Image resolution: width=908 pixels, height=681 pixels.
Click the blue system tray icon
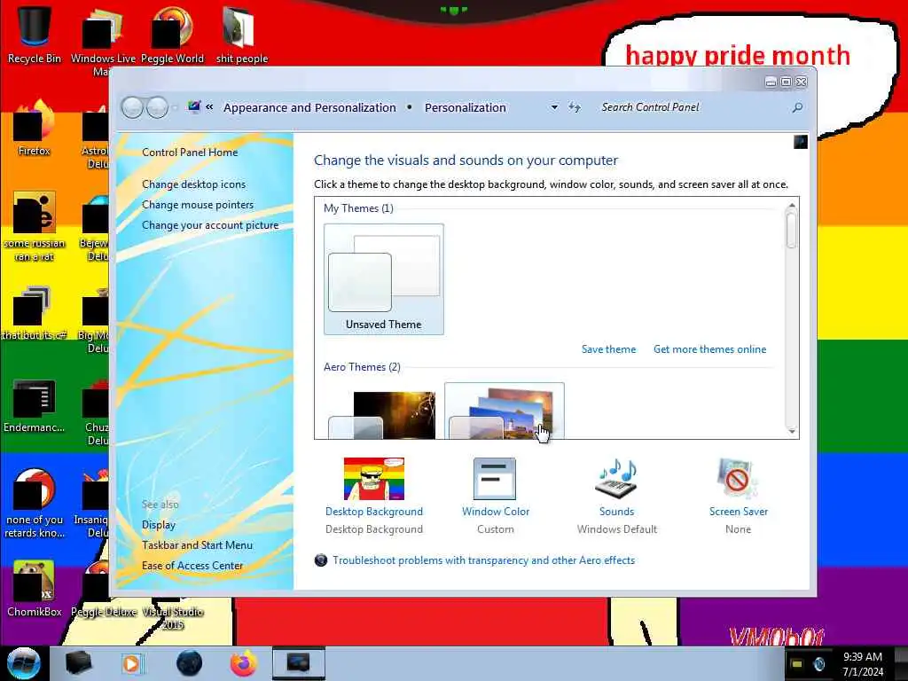pyautogui.click(x=819, y=663)
